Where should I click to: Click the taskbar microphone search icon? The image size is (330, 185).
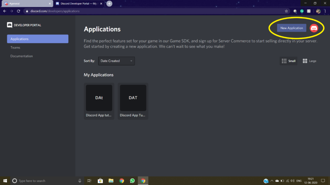pyautogui.click(x=80, y=181)
